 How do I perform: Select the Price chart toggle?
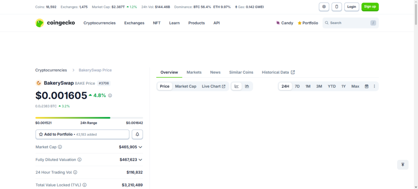click(x=165, y=86)
